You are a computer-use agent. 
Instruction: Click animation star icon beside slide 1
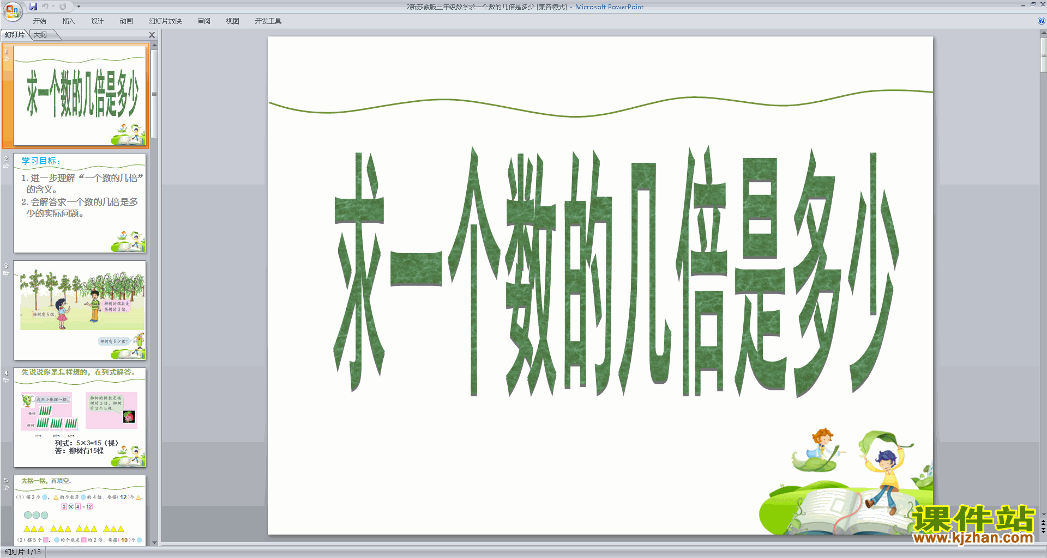tap(7, 59)
